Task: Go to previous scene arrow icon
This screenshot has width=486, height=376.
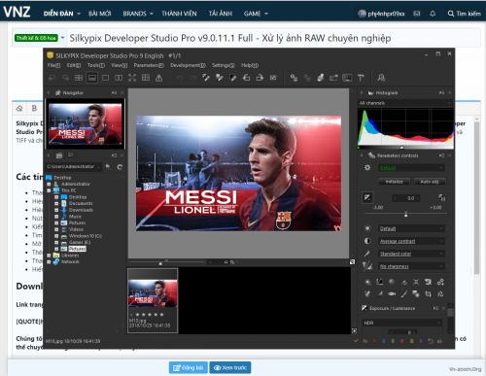Action: pos(52,78)
